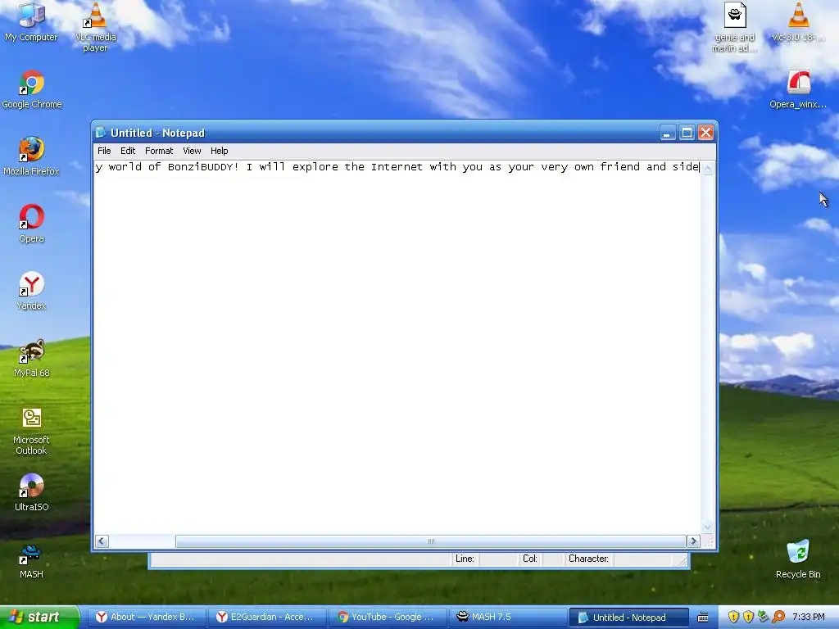
Task: Click the Untitled - Notepad taskbar button
Action: coord(628,618)
